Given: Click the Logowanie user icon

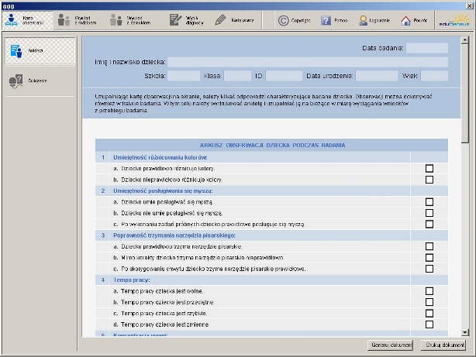Looking at the screenshot, I should click(x=374, y=20).
